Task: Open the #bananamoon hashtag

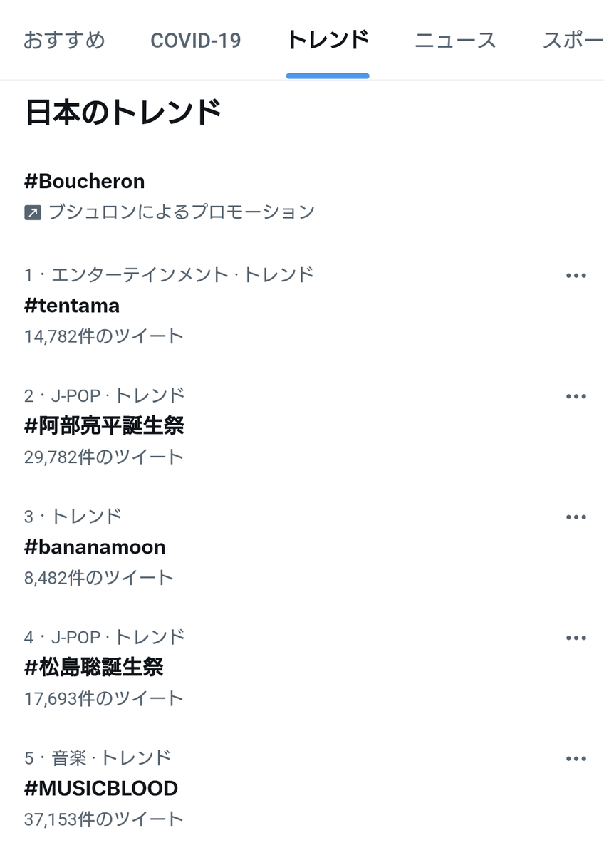Action: tap(94, 547)
